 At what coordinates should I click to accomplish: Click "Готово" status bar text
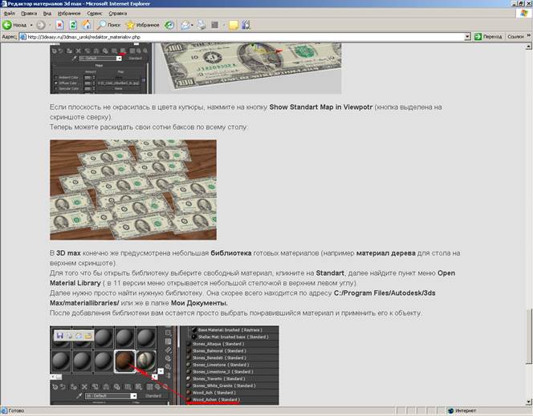point(16,411)
